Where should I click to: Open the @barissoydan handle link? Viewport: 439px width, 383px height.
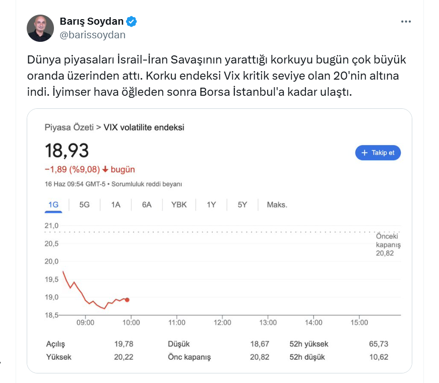[x=93, y=35]
